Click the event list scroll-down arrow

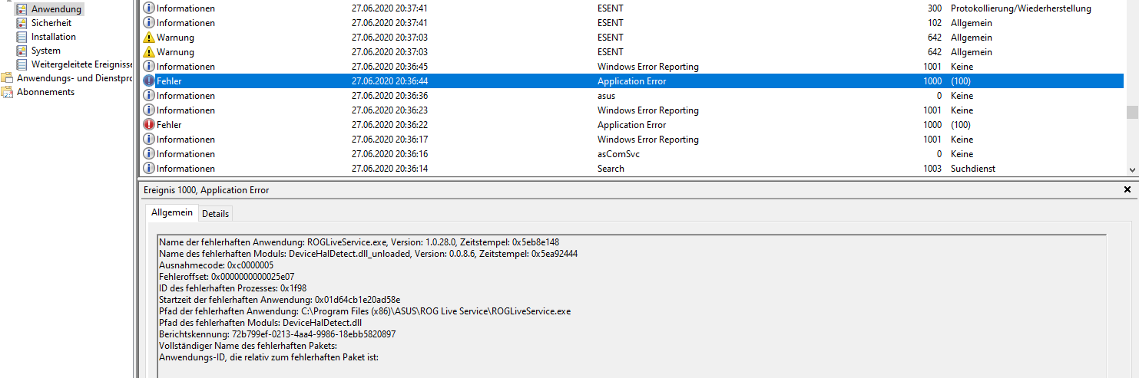coord(1132,169)
